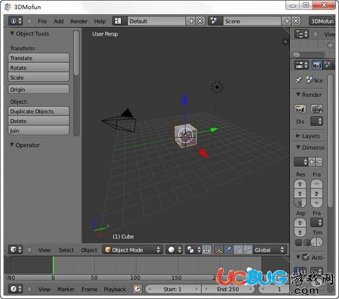339x299 pixels.
Task: Collapse the Render panel
Action: (298, 95)
